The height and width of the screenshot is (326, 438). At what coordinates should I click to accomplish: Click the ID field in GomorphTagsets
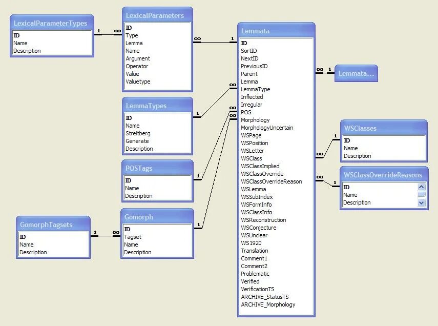point(53,237)
